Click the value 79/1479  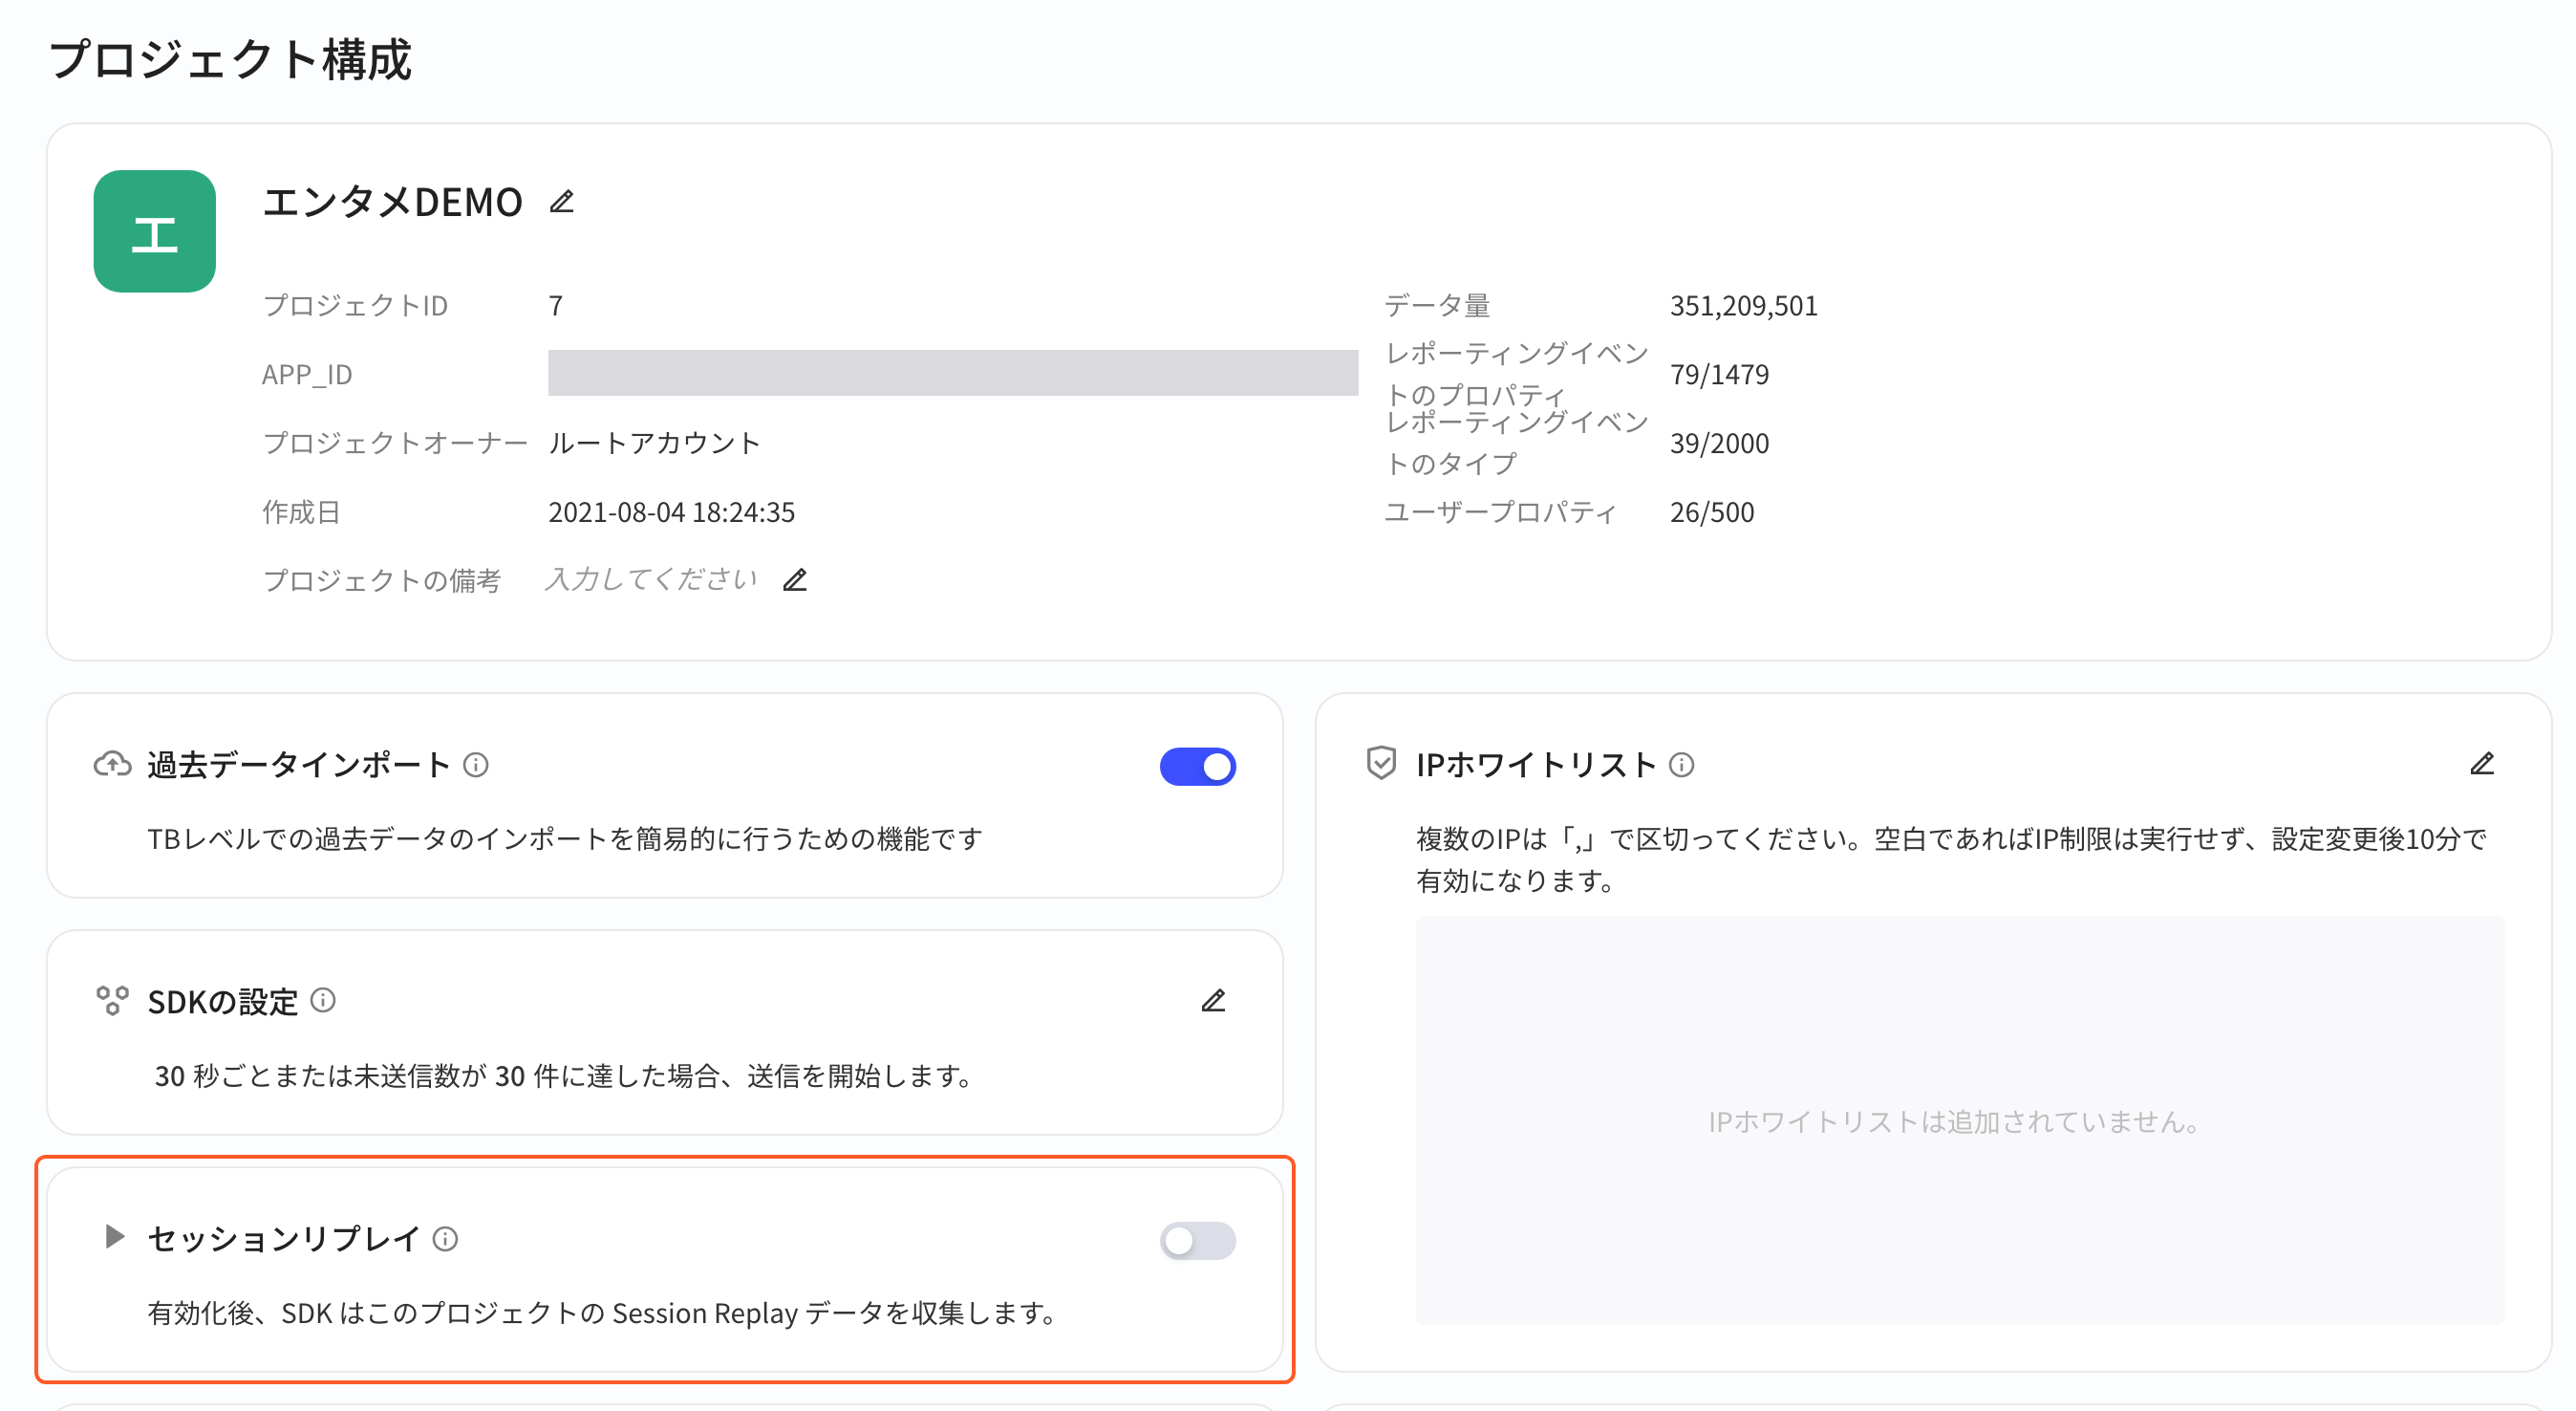click(1719, 375)
